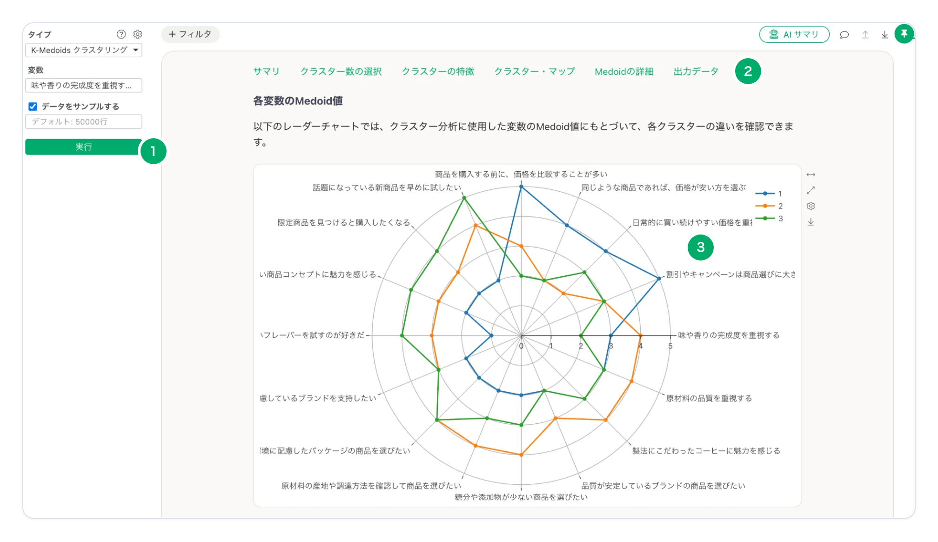This screenshot has height=542, width=938.
Task: Click the green 実行 run button
Action: pyautogui.click(x=84, y=147)
